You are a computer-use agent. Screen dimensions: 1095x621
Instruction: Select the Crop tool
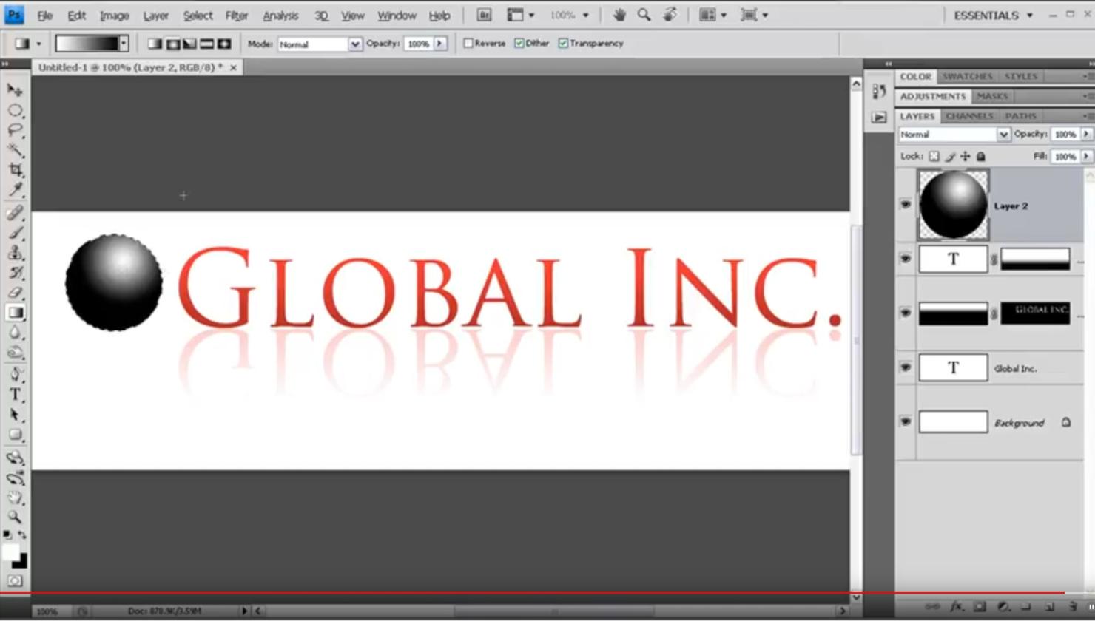pos(13,167)
